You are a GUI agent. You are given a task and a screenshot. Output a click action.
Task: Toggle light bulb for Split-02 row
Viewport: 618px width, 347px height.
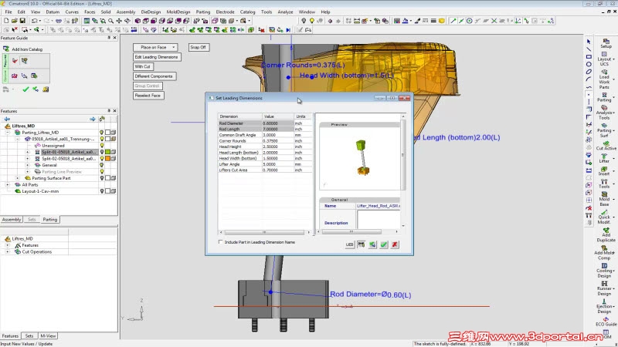(102, 159)
